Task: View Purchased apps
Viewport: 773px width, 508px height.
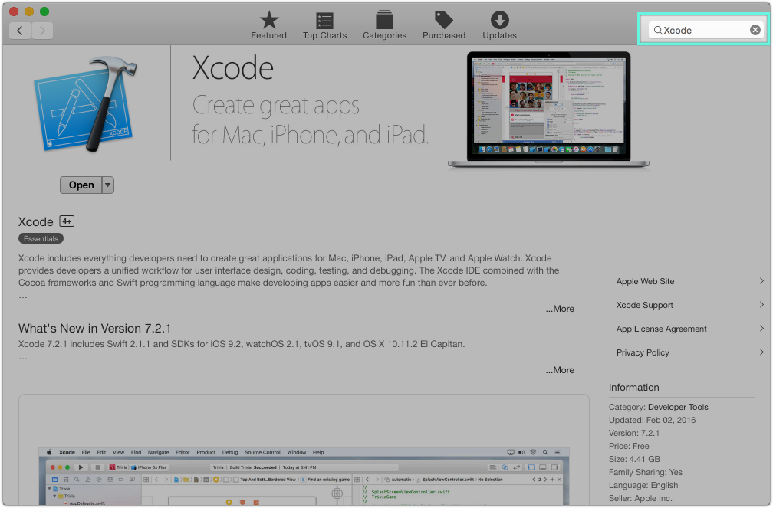Action: [x=444, y=25]
